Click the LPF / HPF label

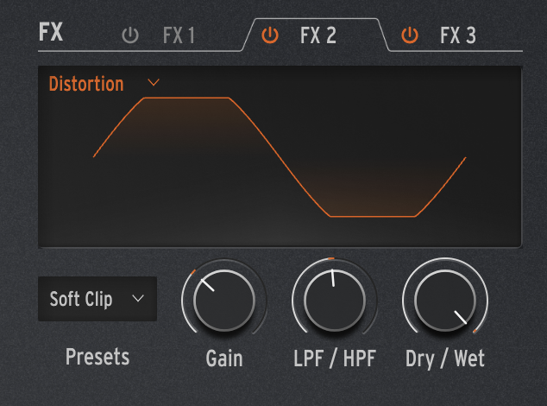[335, 358]
